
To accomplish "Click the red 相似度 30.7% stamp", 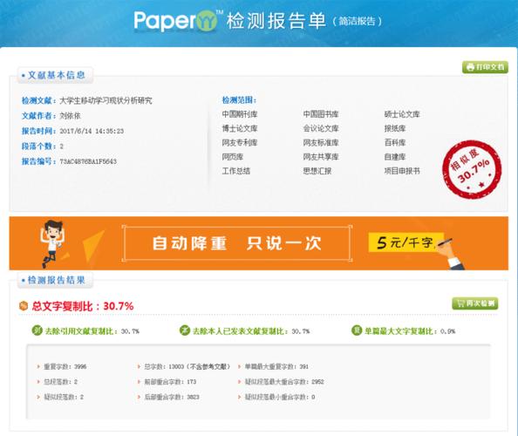I will pyautogui.click(x=472, y=170).
